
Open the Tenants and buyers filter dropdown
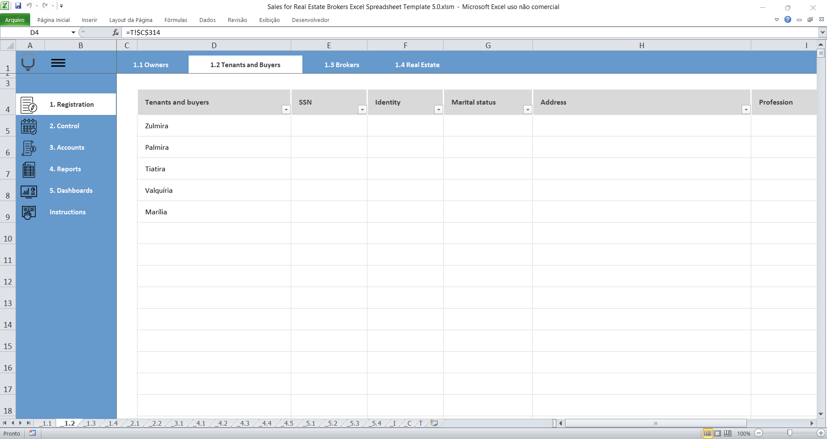286,110
